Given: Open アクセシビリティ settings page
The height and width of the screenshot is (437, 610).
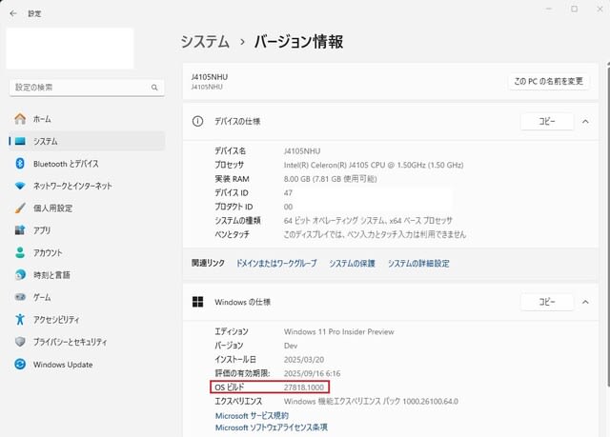Looking at the screenshot, I should (x=87, y=319).
